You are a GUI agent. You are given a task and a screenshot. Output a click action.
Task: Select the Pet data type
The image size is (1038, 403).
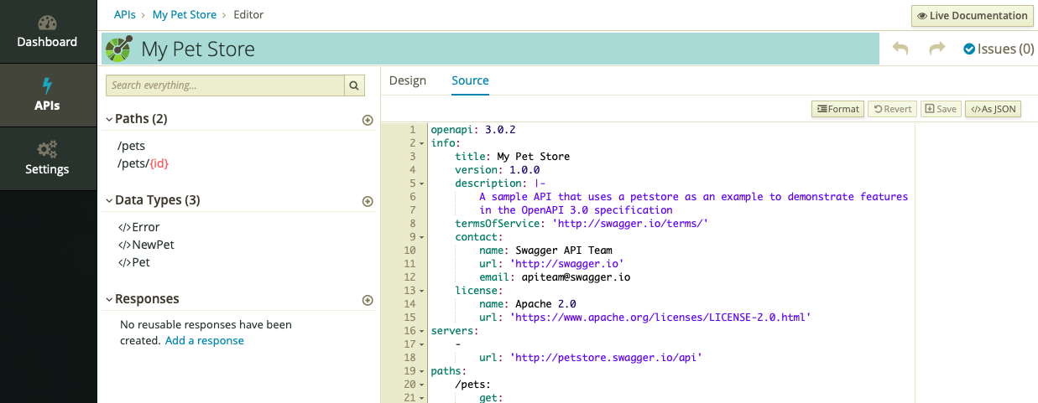pos(134,262)
